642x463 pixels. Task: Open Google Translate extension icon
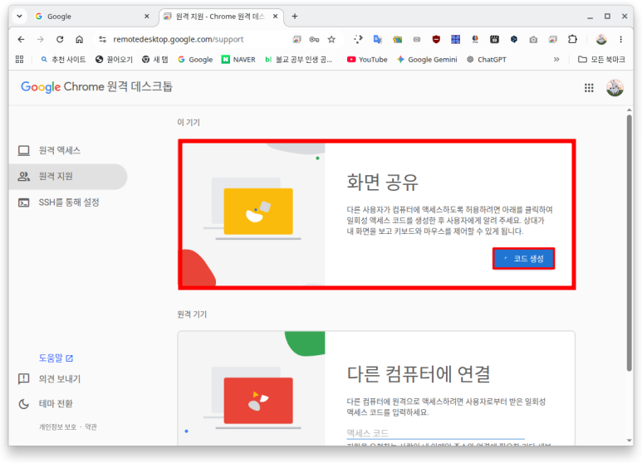[378, 39]
